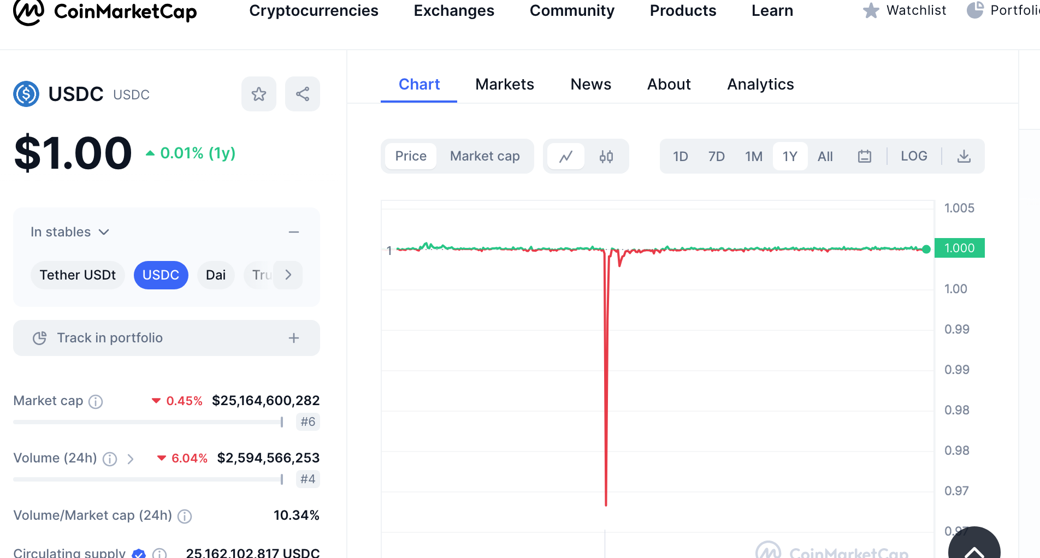Toggle LOG scale on chart
Image resolution: width=1040 pixels, height=558 pixels.
[x=914, y=156]
